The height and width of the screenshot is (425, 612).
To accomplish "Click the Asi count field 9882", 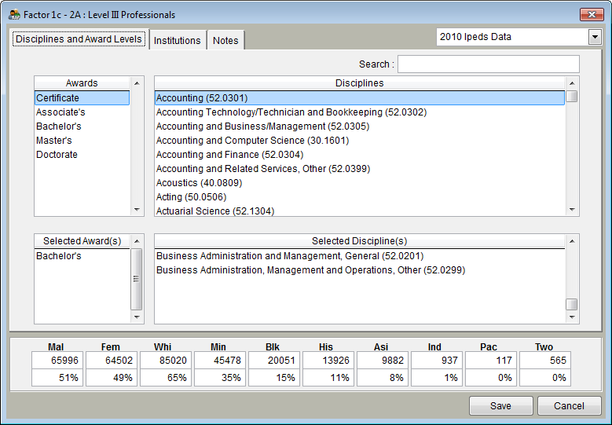I will 383,361.
